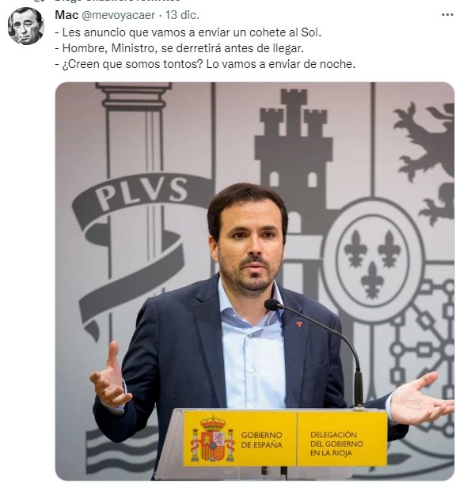
Task: Click the line starting 'Hombre, Ministro'
Action: pos(180,48)
